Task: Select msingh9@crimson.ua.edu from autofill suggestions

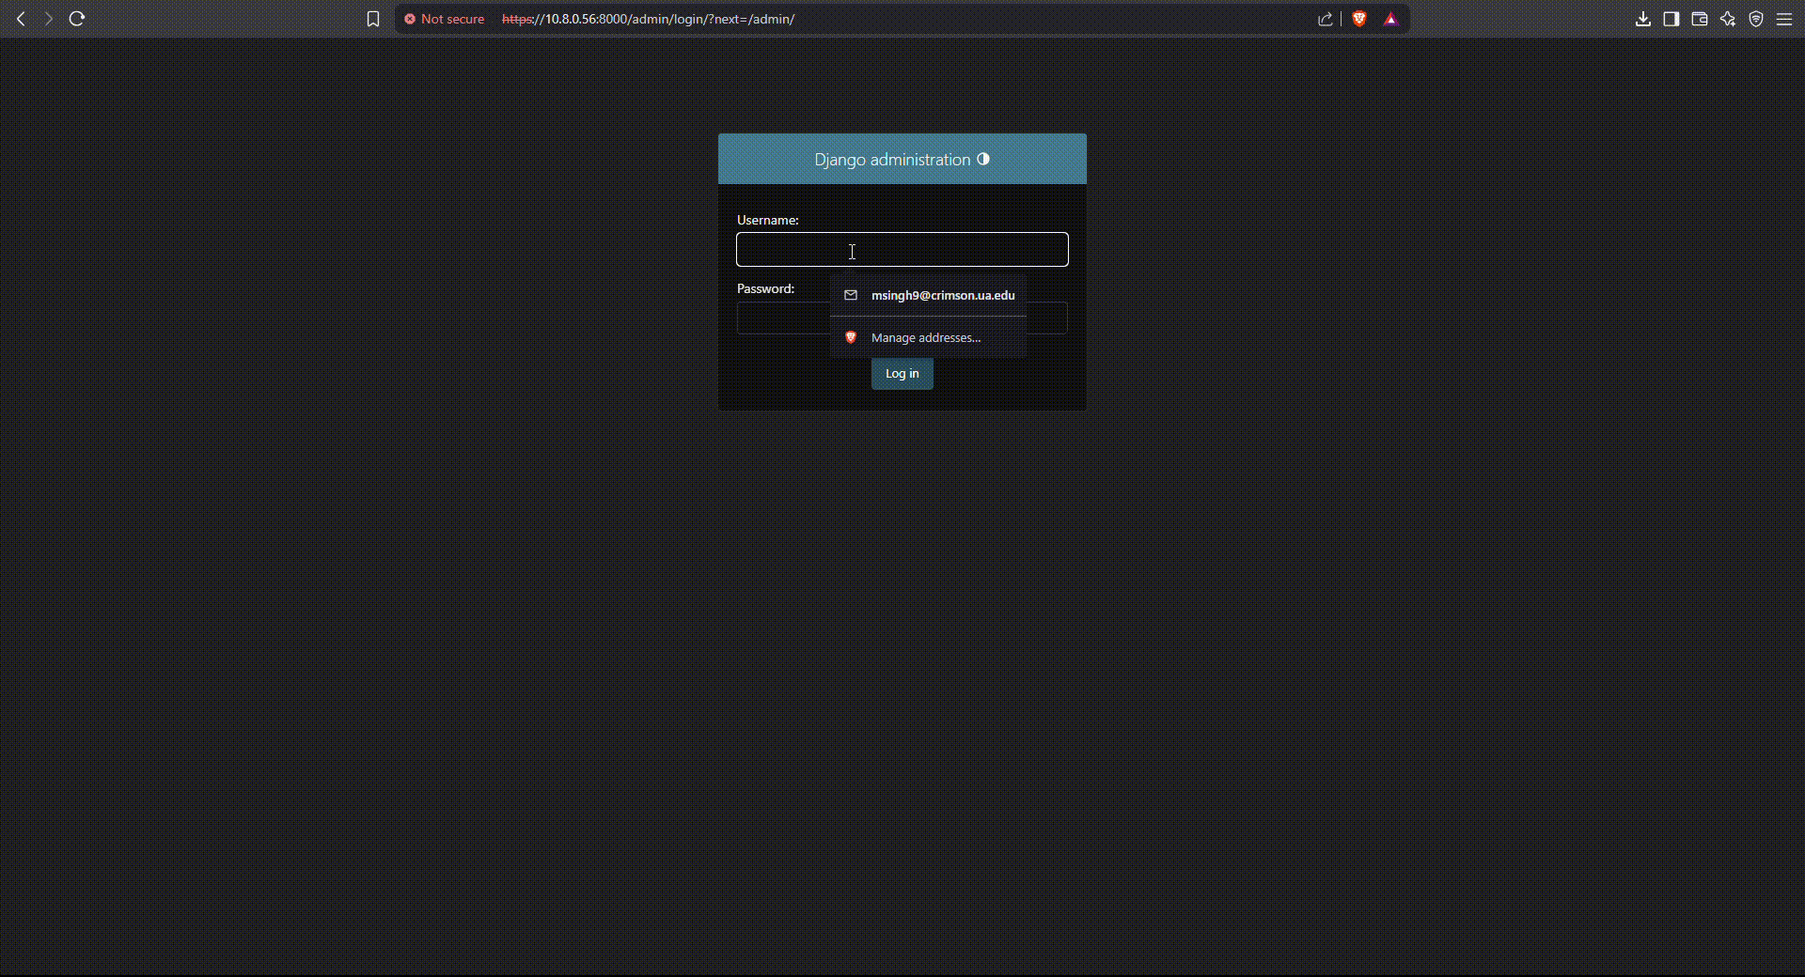Action: click(x=942, y=295)
